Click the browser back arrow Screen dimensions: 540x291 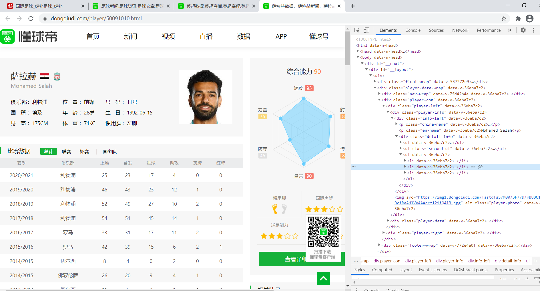8,18
